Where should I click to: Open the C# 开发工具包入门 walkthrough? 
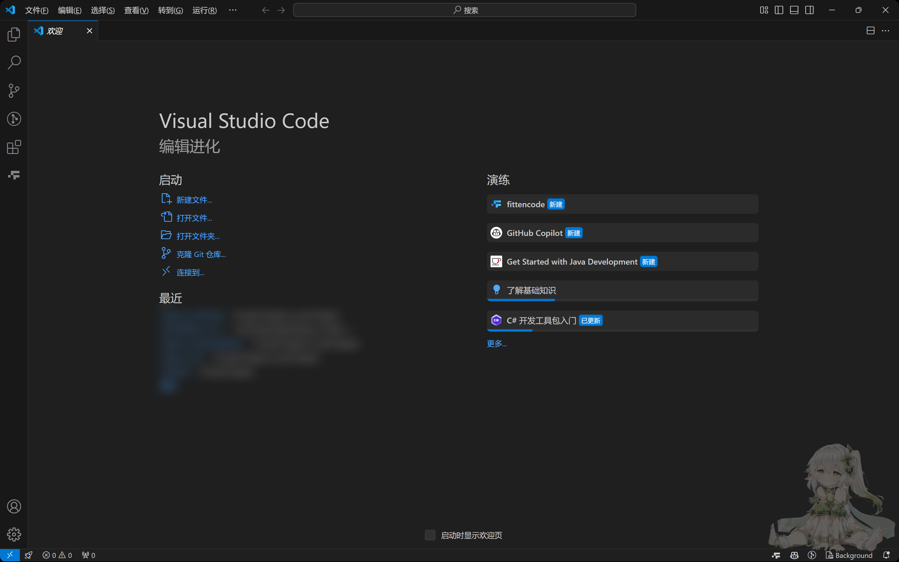pyautogui.click(x=623, y=321)
